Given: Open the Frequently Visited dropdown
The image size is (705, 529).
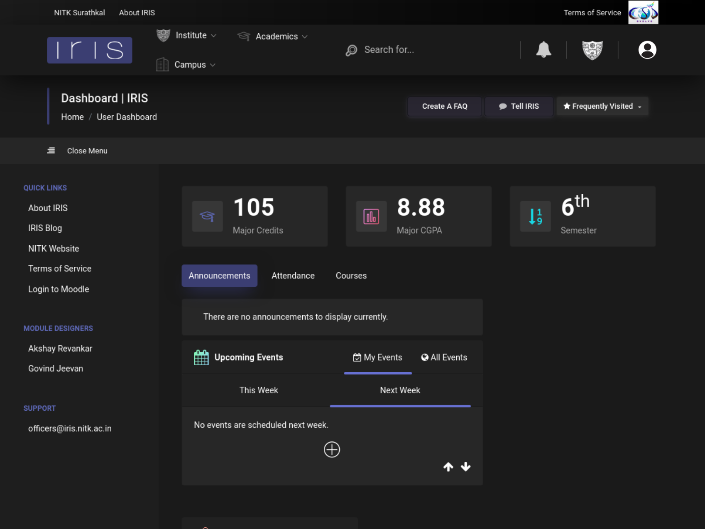Looking at the screenshot, I should click(x=602, y=106).
